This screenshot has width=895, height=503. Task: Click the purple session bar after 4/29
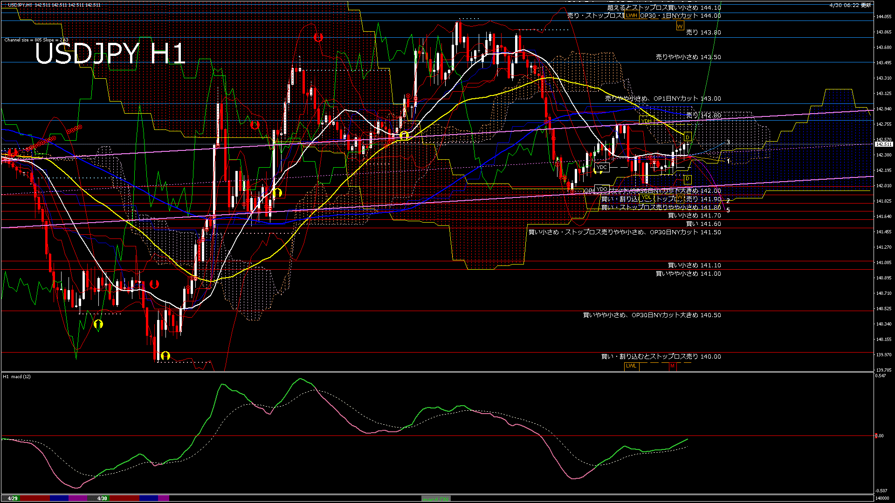78,498
